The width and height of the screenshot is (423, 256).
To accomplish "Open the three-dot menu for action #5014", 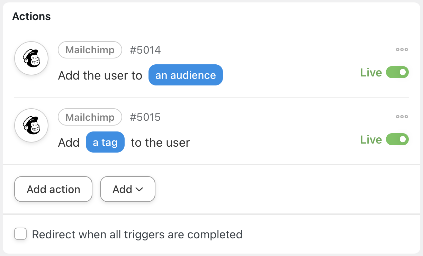I will (x=402, y=49).
